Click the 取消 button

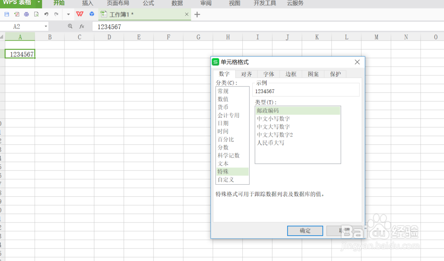click(344, 231)
